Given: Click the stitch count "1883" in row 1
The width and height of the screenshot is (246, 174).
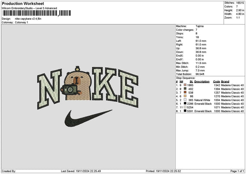Looking at the screenshot, I should (x=190, y=85).
